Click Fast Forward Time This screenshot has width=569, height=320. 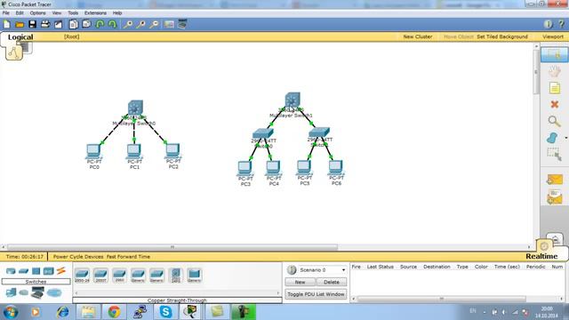click(x=128, y=257)
